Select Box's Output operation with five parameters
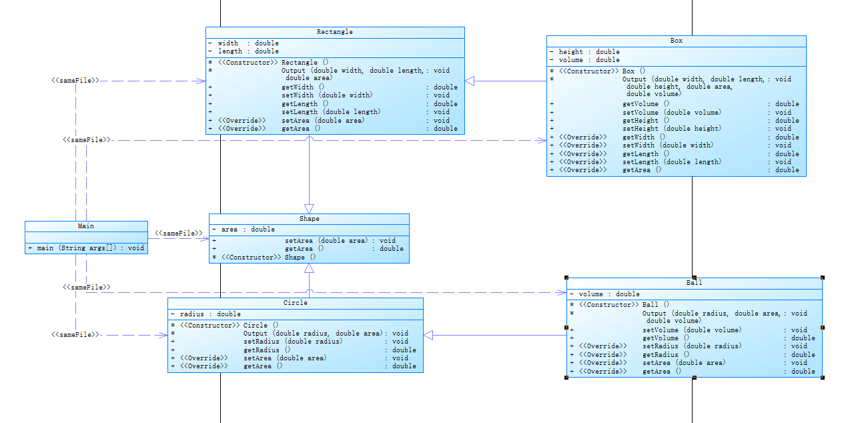 (671, 87)
